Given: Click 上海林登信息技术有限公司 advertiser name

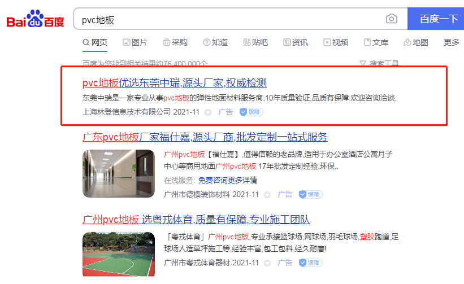Looking at the screenshot, I should [127, 112].
